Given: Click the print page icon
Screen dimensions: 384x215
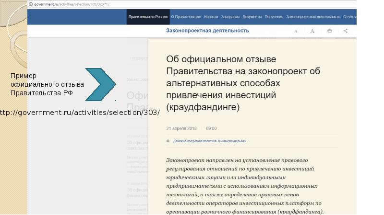Looking at the screenshot, I should click(x=329, y=31).
